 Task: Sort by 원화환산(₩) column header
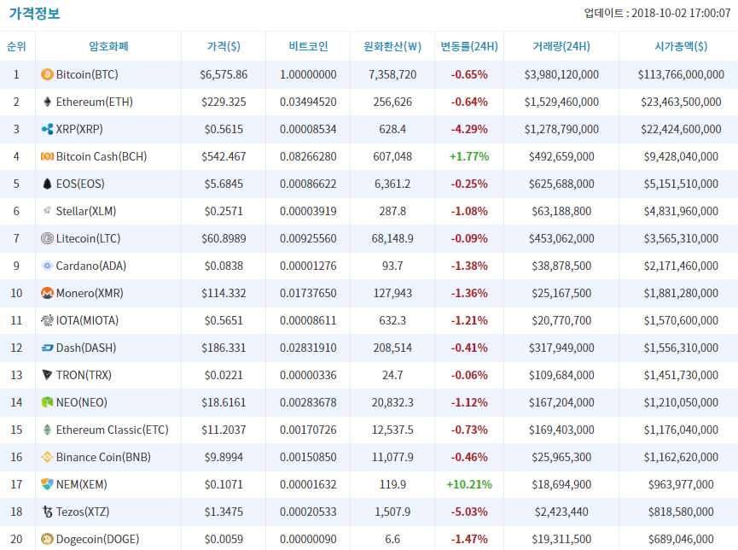[x=392, y=46]
